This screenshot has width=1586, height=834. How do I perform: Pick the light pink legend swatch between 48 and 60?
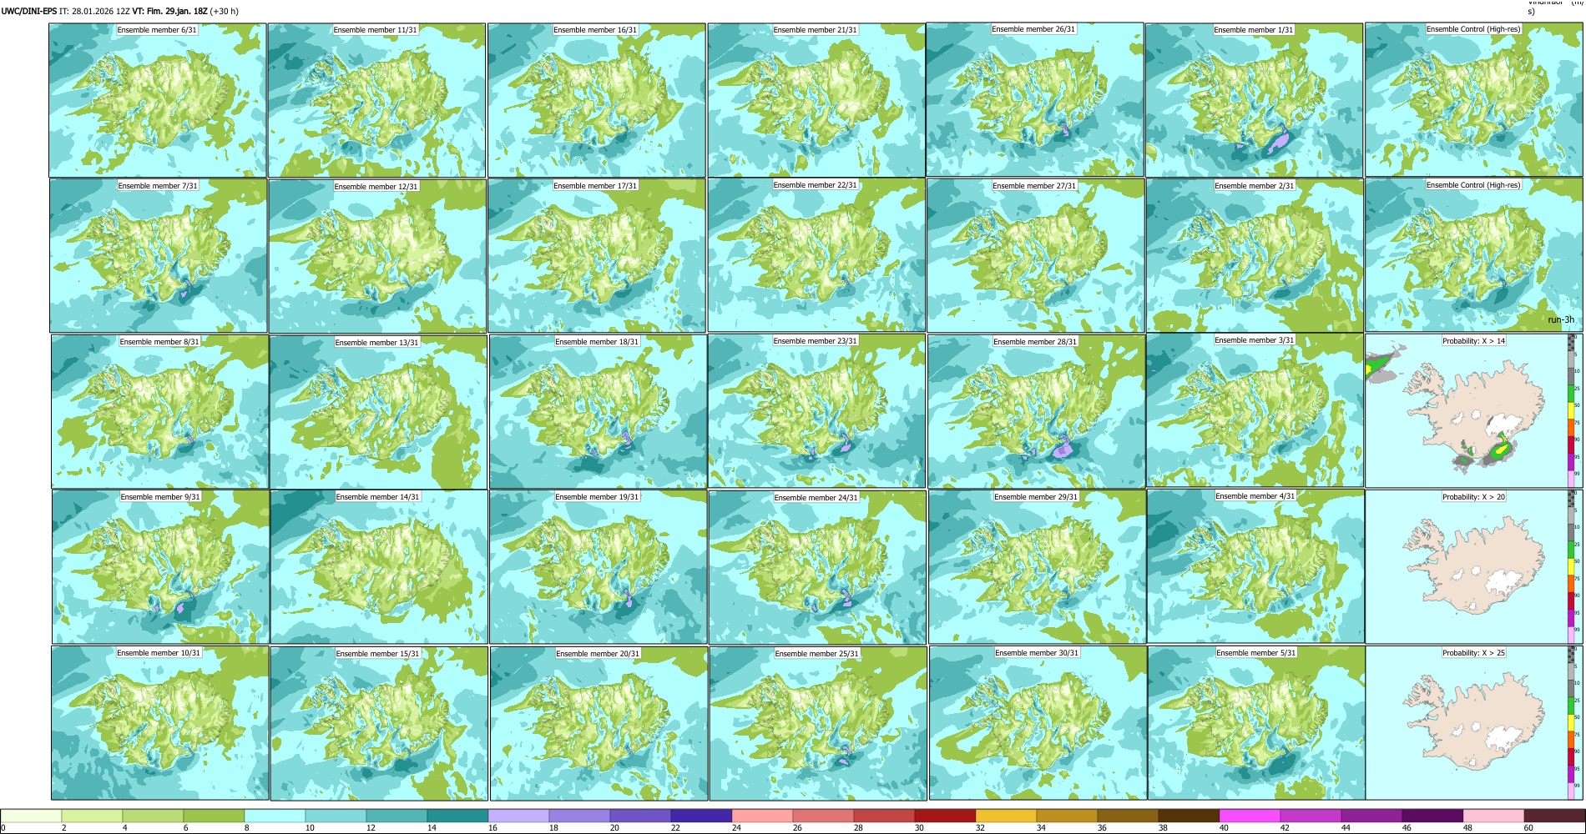pos(1493,816)
